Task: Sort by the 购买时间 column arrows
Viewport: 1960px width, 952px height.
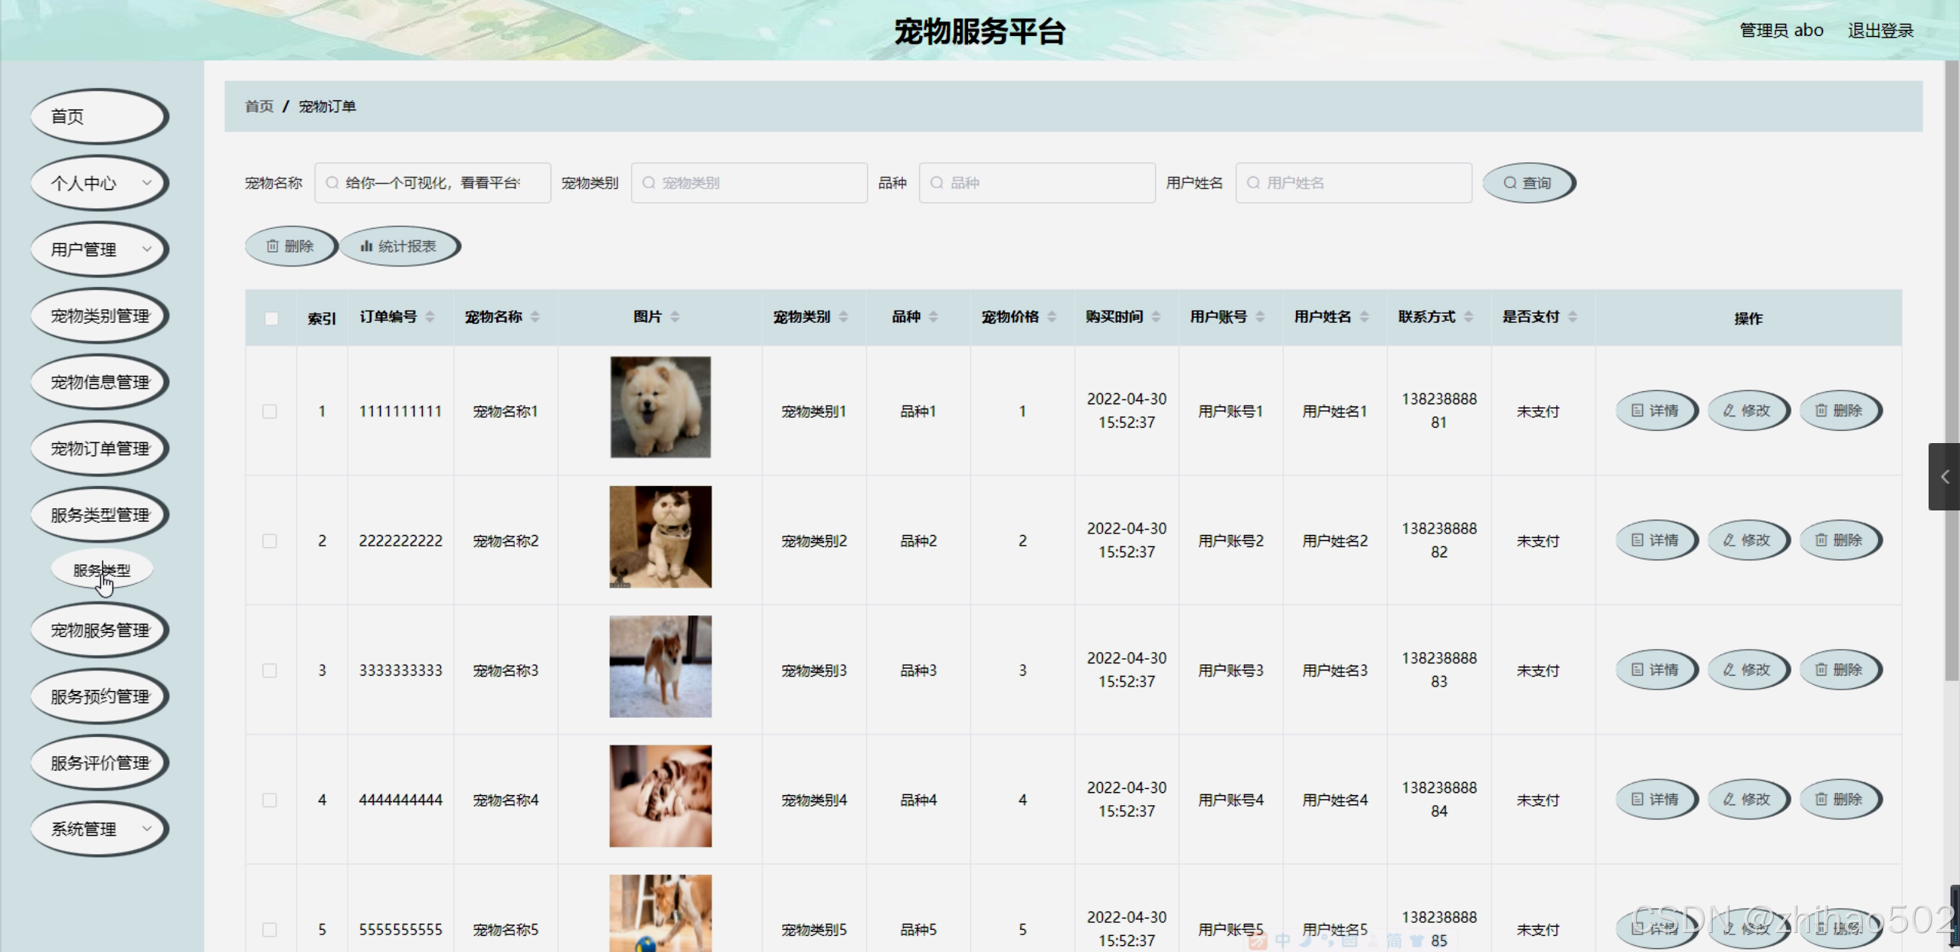Action: point(1156,317)
